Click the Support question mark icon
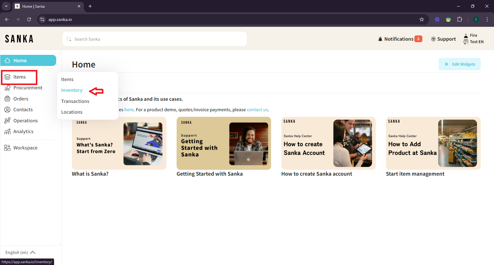 pyautogui.click(x=433, y=39)
